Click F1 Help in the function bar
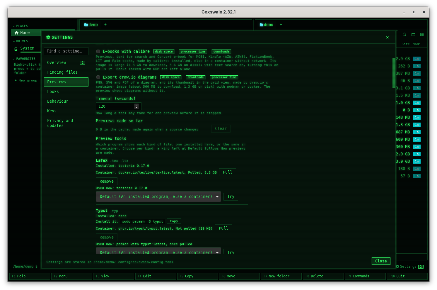This screenshot has height=290, width=437. click(x=30, y=277)
